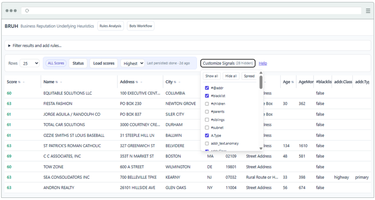Select FIESTA FASHION name cell

pos(58,104)
